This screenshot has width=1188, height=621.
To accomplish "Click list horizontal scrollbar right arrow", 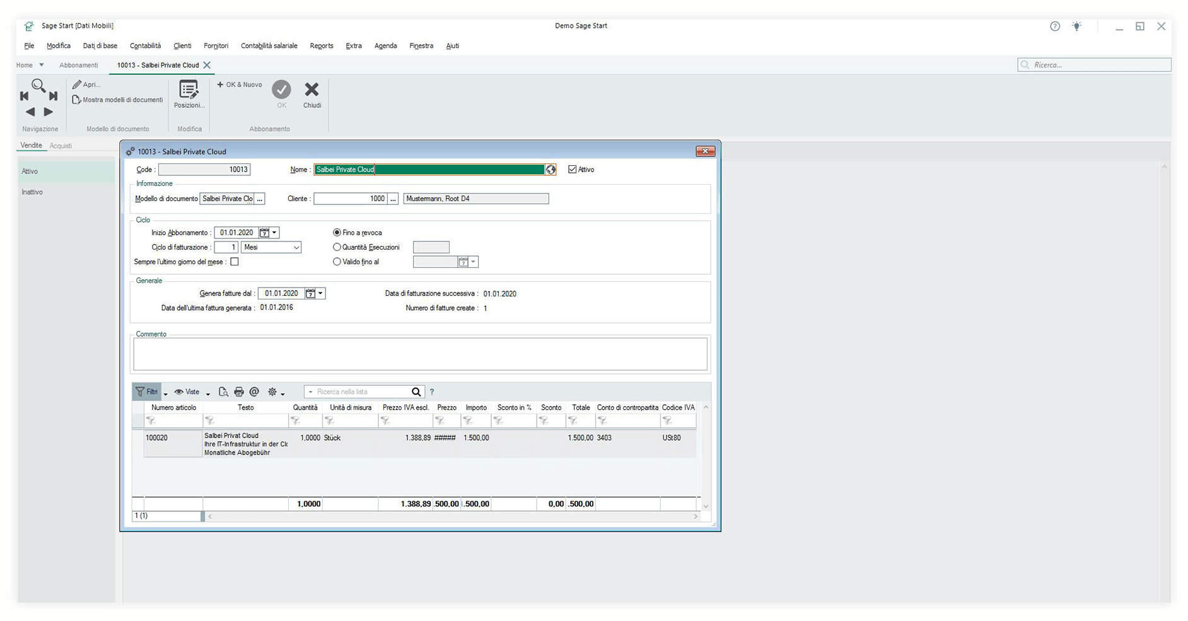I will 696,516.
